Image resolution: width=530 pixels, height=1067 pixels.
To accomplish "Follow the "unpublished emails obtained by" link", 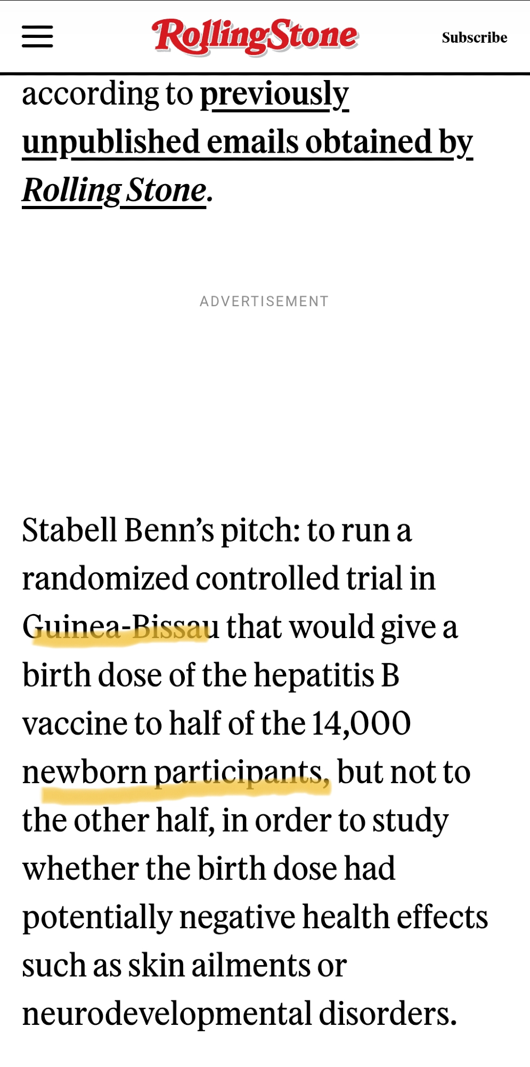I will [x=247, y=142].
